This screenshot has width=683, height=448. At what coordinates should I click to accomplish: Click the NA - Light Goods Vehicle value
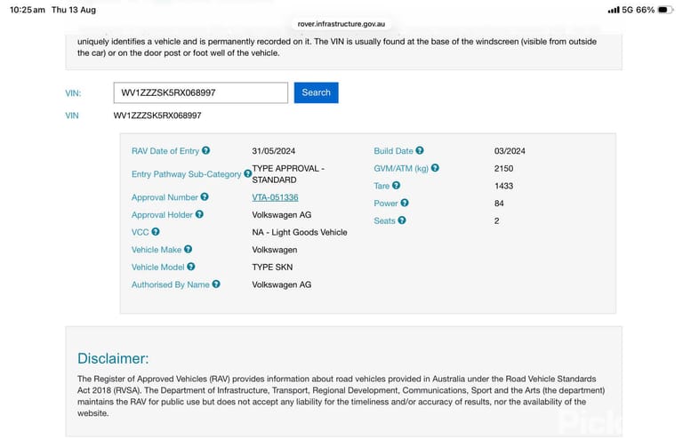[300, 233]
